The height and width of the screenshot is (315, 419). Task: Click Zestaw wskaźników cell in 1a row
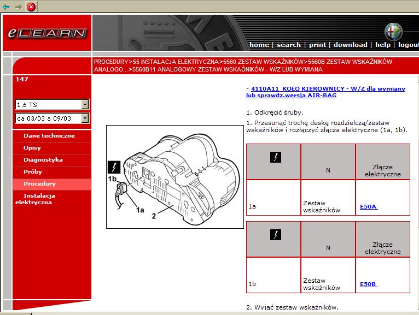328,198
